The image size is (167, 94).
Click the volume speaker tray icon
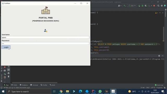(148, 91)
